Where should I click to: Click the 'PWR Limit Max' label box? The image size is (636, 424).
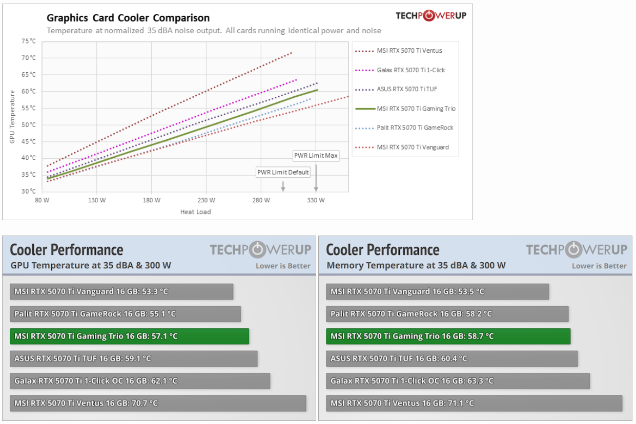(x=316, y=156)
